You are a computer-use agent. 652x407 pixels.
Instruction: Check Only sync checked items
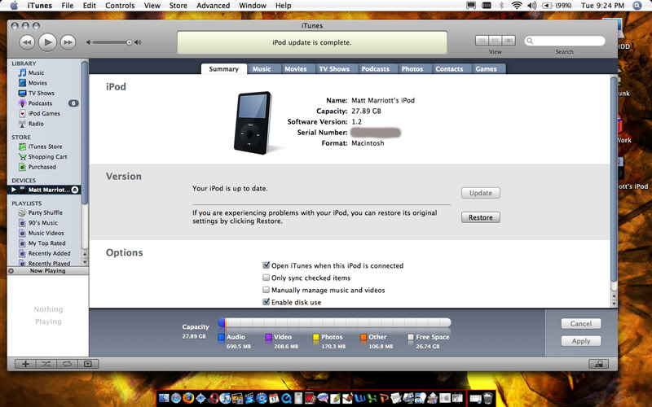click(267, 278)
